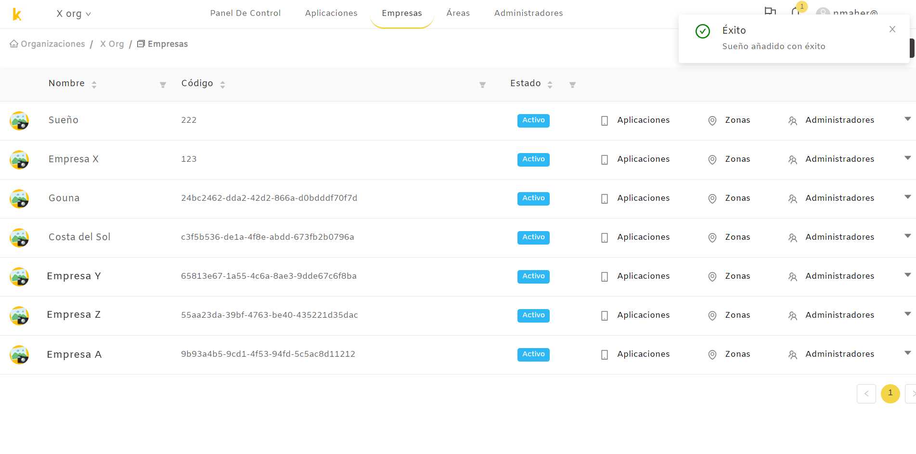This screenshot has width=916, height=454.
Task: Click the Estado column filter icon
Action: tap(572, 85)
